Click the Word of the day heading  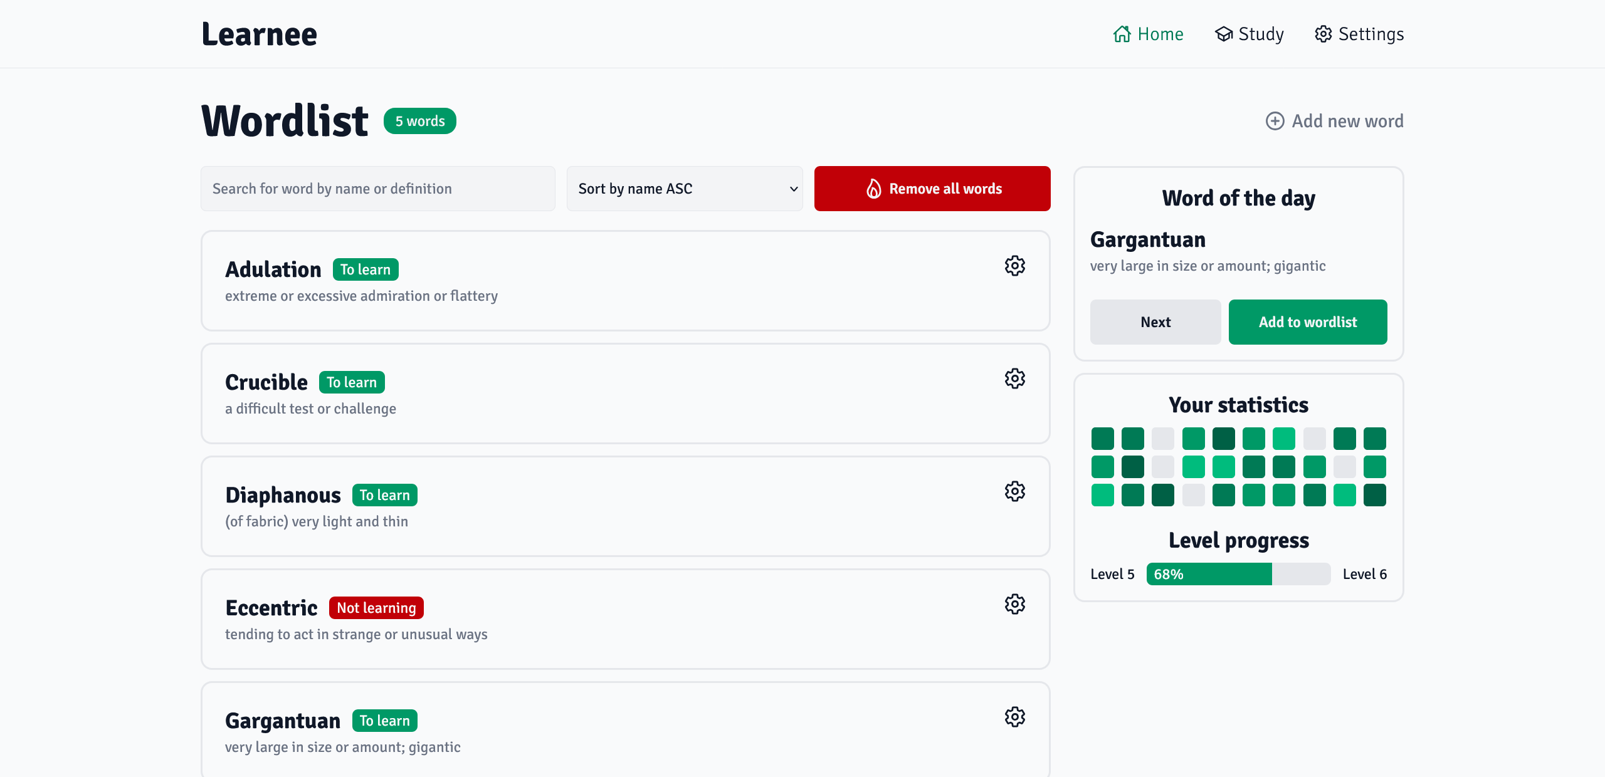pyautogui.click(x=1238, y=198)
